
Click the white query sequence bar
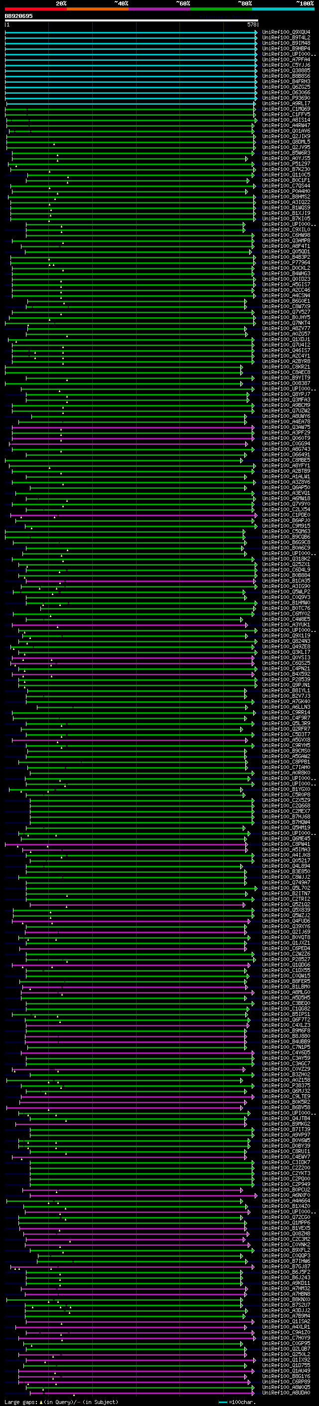click(x=131, y=21)
